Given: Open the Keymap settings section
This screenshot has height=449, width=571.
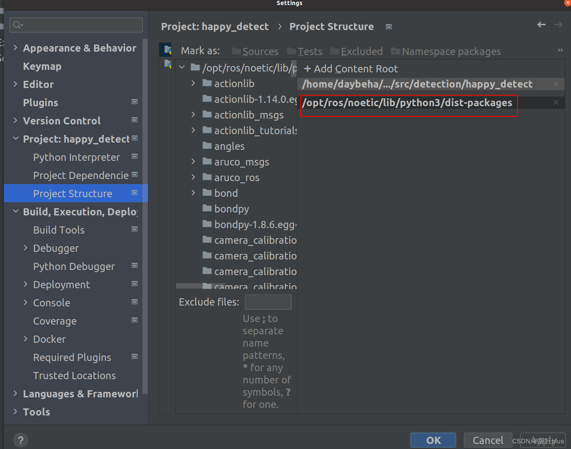Looking at the screenshot, I should coord(42,66).
